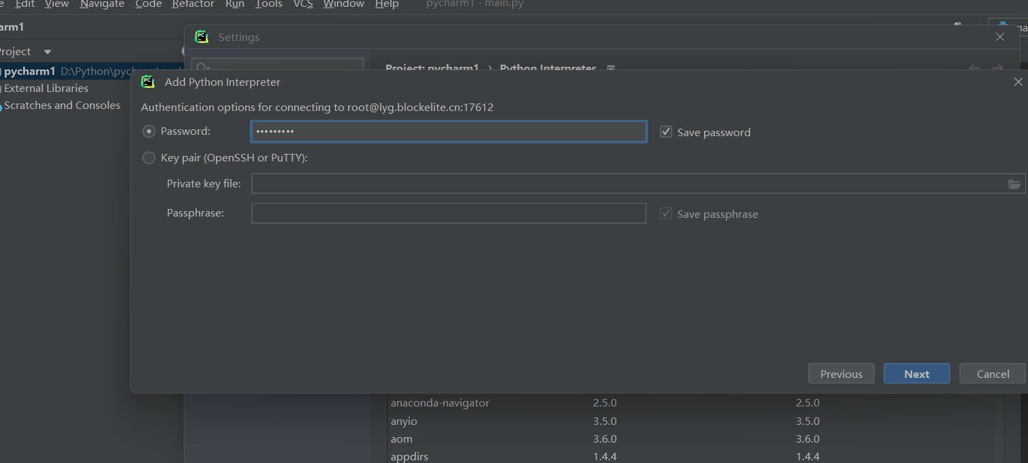
Task: Click the Next button
Action: click(916, 374)
